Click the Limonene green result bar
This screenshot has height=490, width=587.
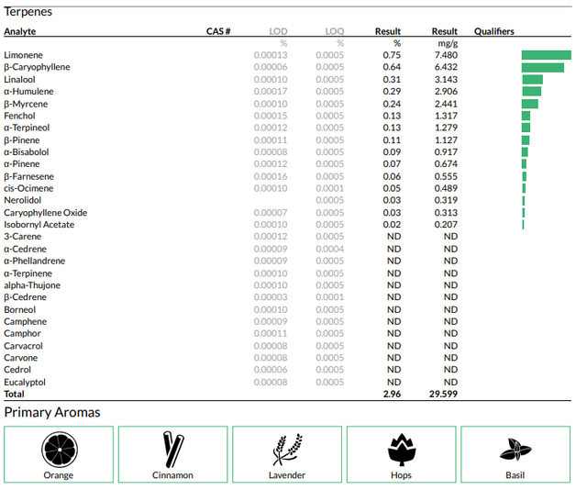point(547,55)
